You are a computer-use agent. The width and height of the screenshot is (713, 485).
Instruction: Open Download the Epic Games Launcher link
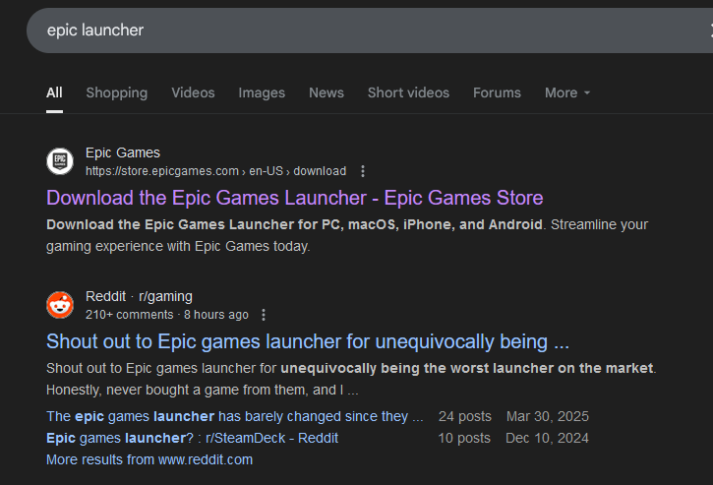point(294,198)
